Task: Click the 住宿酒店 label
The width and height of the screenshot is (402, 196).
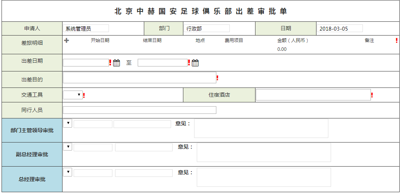Action: 219,95
